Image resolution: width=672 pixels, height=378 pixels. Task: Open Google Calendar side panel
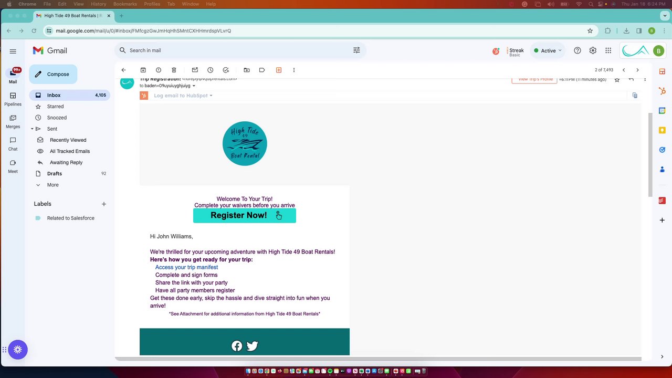click(x=662, y=111)
